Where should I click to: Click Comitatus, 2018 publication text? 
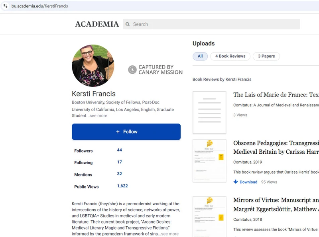pos(248,219)
